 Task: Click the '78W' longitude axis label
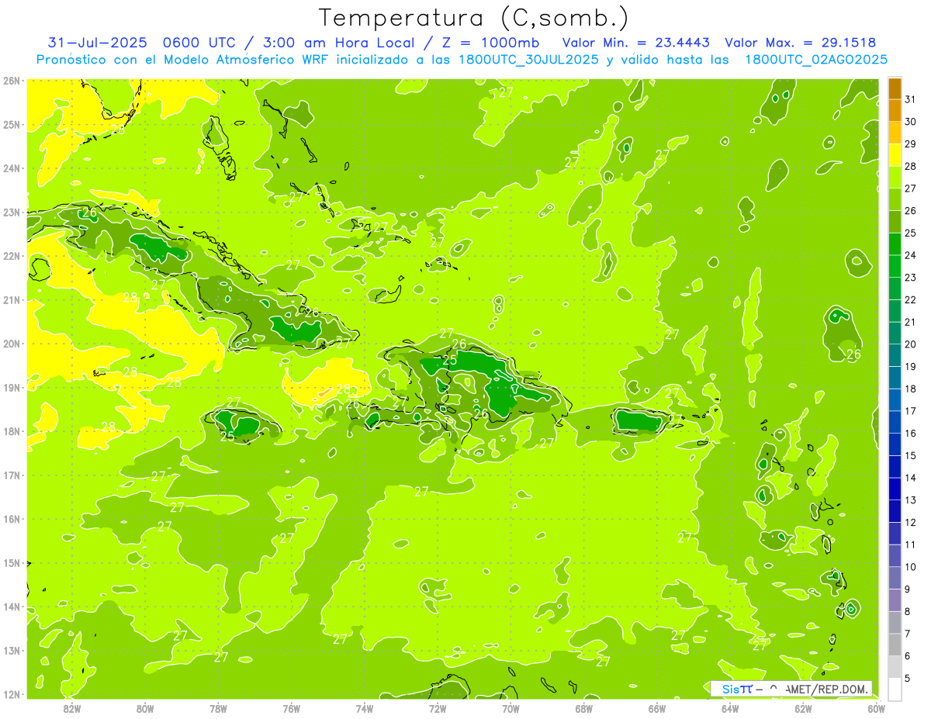pyautogui.click(x=218, y=708)
